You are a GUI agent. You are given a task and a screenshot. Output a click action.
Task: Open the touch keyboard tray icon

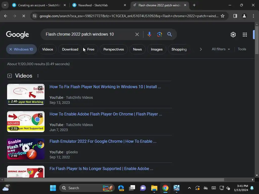point(214,188)
